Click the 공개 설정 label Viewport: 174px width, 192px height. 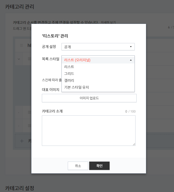(49, 46)
